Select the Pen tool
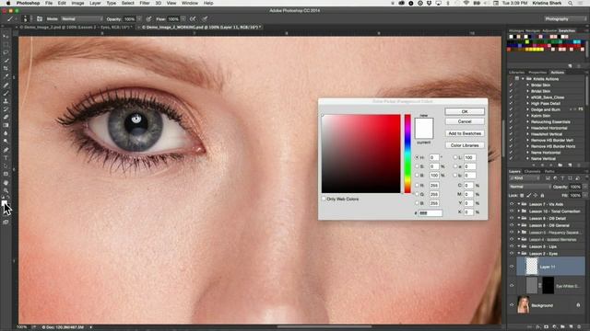This screenshot has height=331, width=590. [x=6, y=150]
